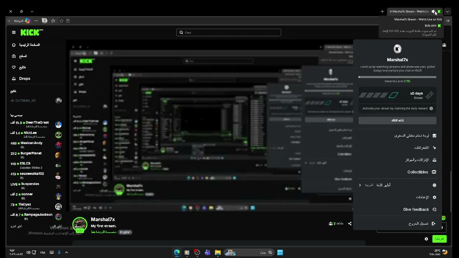The image size is (459, 258).
Task: Open ESLCS Counter-Strike 2 channel
Action: pyautogui.click(x=36, y=165)
